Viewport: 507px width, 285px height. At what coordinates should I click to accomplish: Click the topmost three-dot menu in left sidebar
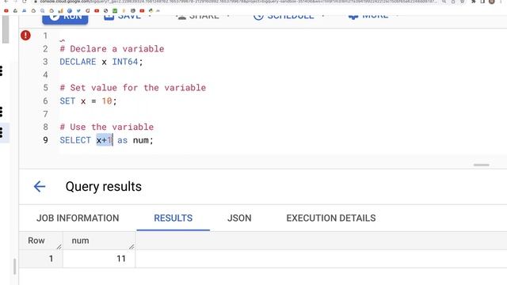point(2,70)
